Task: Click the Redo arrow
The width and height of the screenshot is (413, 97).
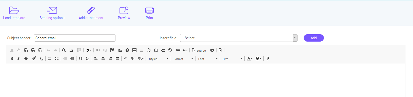Action: click(55, 50)
